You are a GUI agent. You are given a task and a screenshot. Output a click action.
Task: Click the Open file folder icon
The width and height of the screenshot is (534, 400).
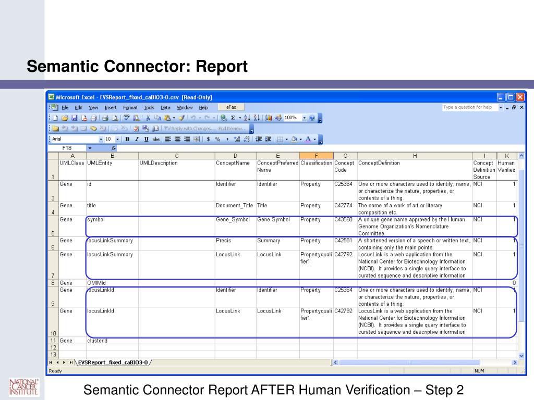click(x=65, y=118)
